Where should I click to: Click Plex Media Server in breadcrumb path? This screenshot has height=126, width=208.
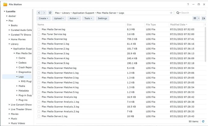(106, 13)
